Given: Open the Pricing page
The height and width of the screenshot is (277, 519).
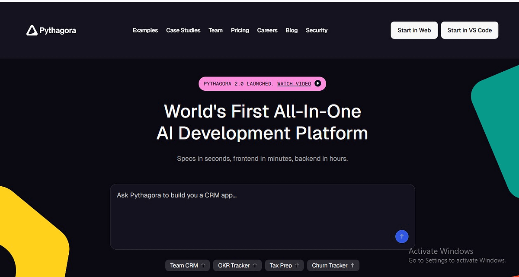Looking at the screenshot, I should coord(240,30).
